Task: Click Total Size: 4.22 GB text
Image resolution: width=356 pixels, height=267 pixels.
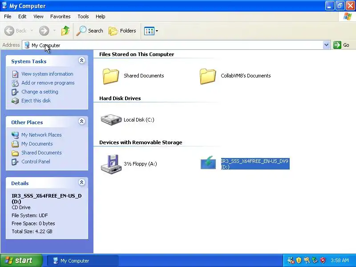Action: 32,231
